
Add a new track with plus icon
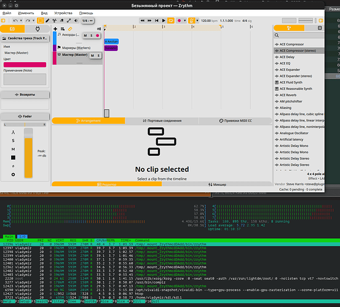(x=55, y=29)
